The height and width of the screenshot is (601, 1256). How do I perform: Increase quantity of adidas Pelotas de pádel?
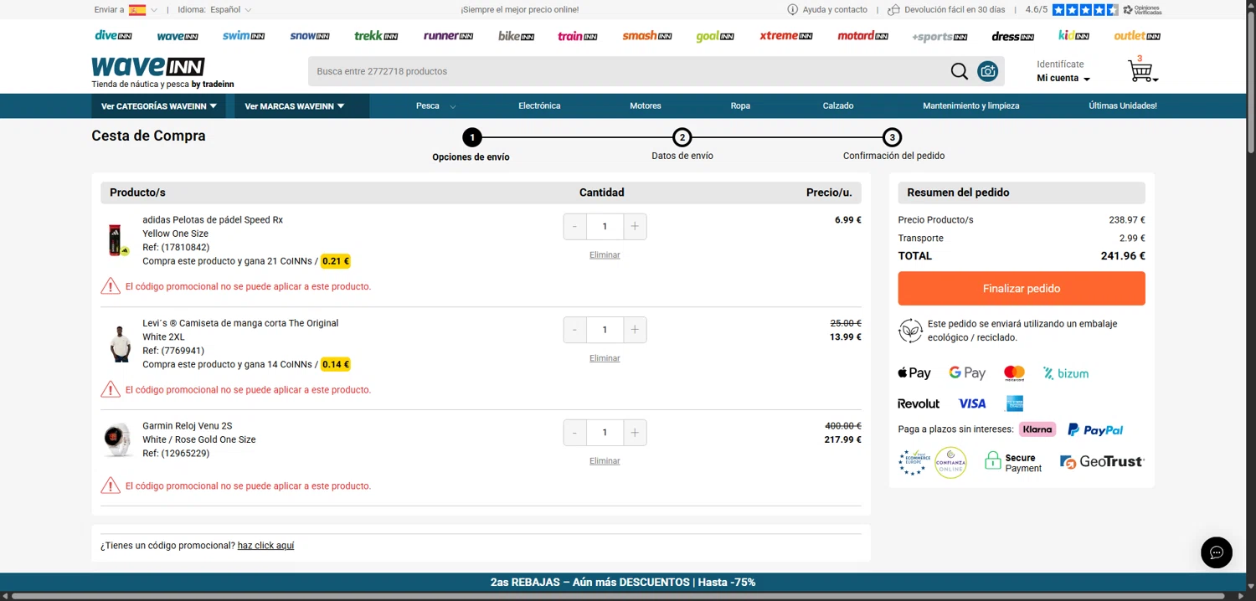(635, 227)
